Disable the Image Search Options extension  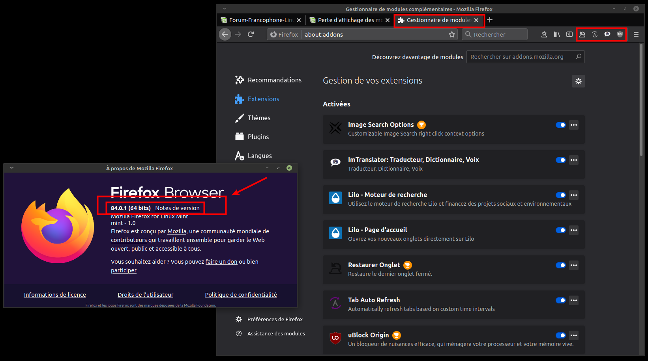pos(561,125)
